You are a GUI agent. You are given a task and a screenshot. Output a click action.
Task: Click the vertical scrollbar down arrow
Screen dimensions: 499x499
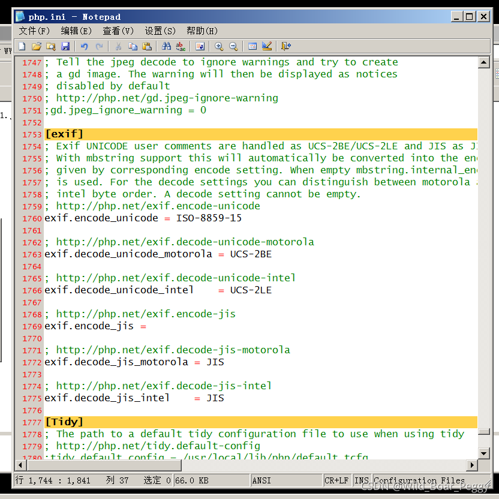point(484,453)
